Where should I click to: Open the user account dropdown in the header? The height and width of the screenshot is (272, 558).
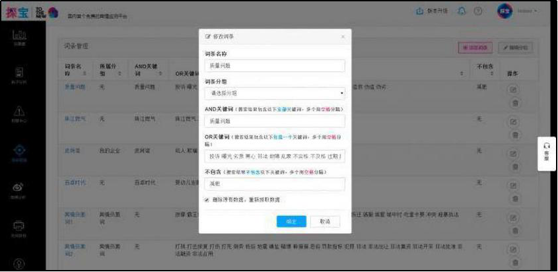tap(527, 11)
